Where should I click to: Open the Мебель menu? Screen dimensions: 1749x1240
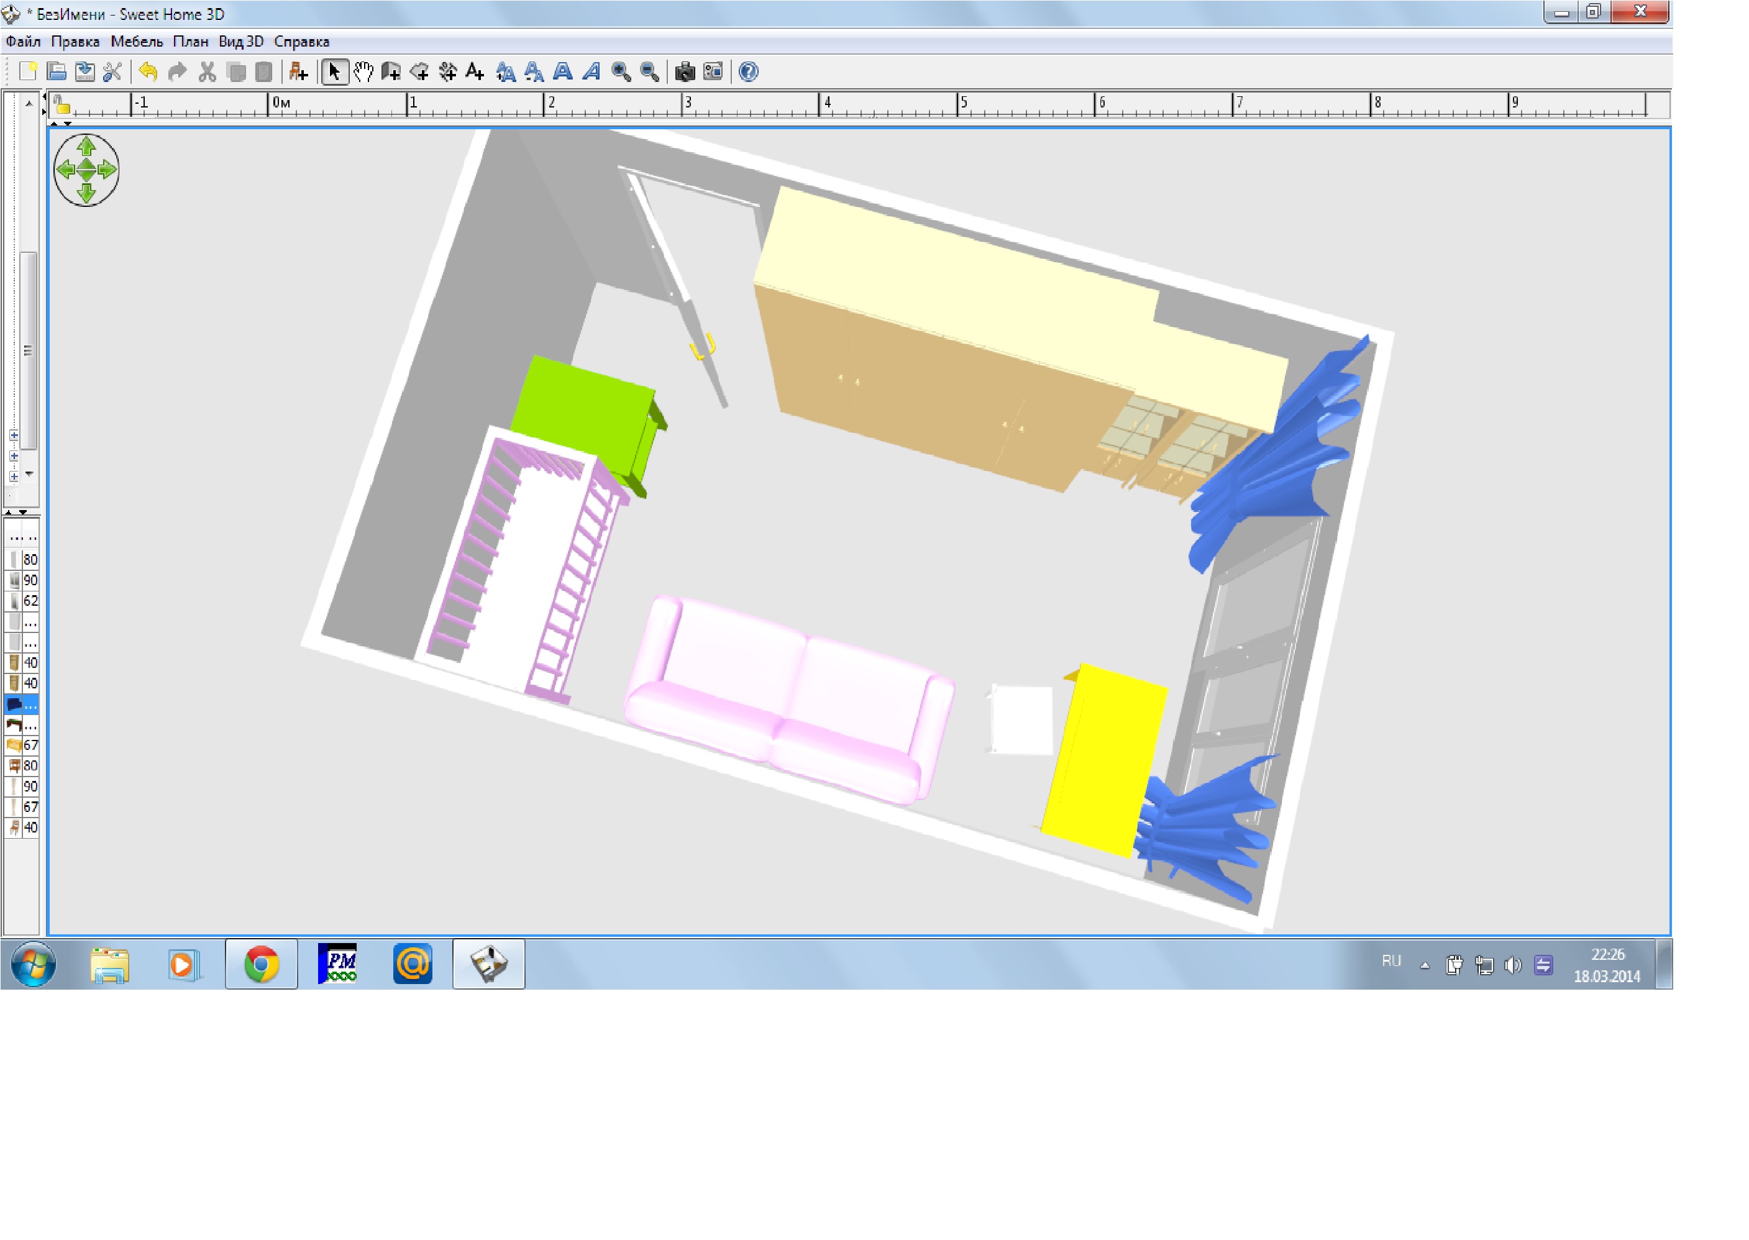pos(137,41)
